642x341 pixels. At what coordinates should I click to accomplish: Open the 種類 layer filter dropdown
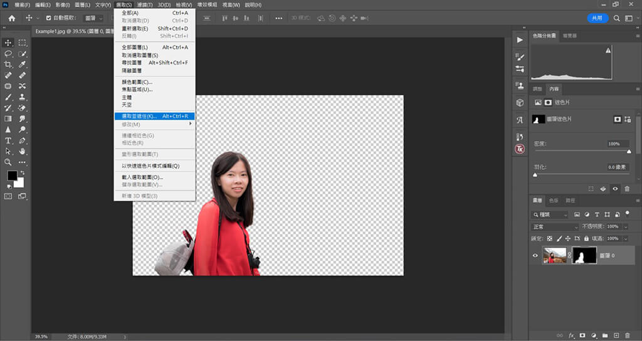550,214
